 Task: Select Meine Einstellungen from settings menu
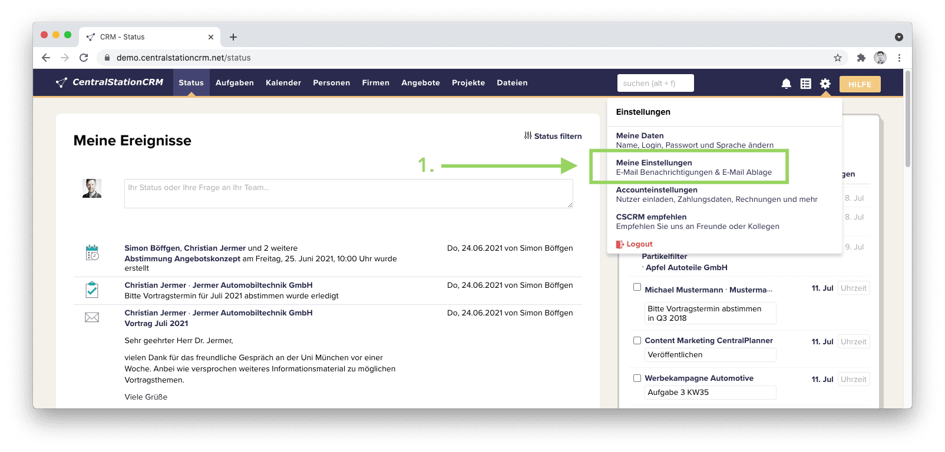[x=693, y=167]
